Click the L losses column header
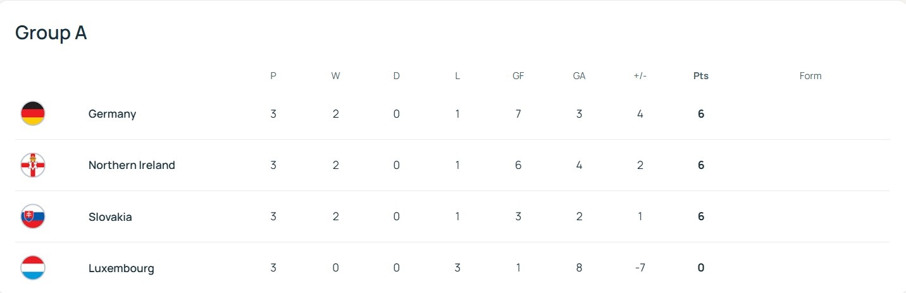Screen dimensions: 906x293 [x=457, y=76]
